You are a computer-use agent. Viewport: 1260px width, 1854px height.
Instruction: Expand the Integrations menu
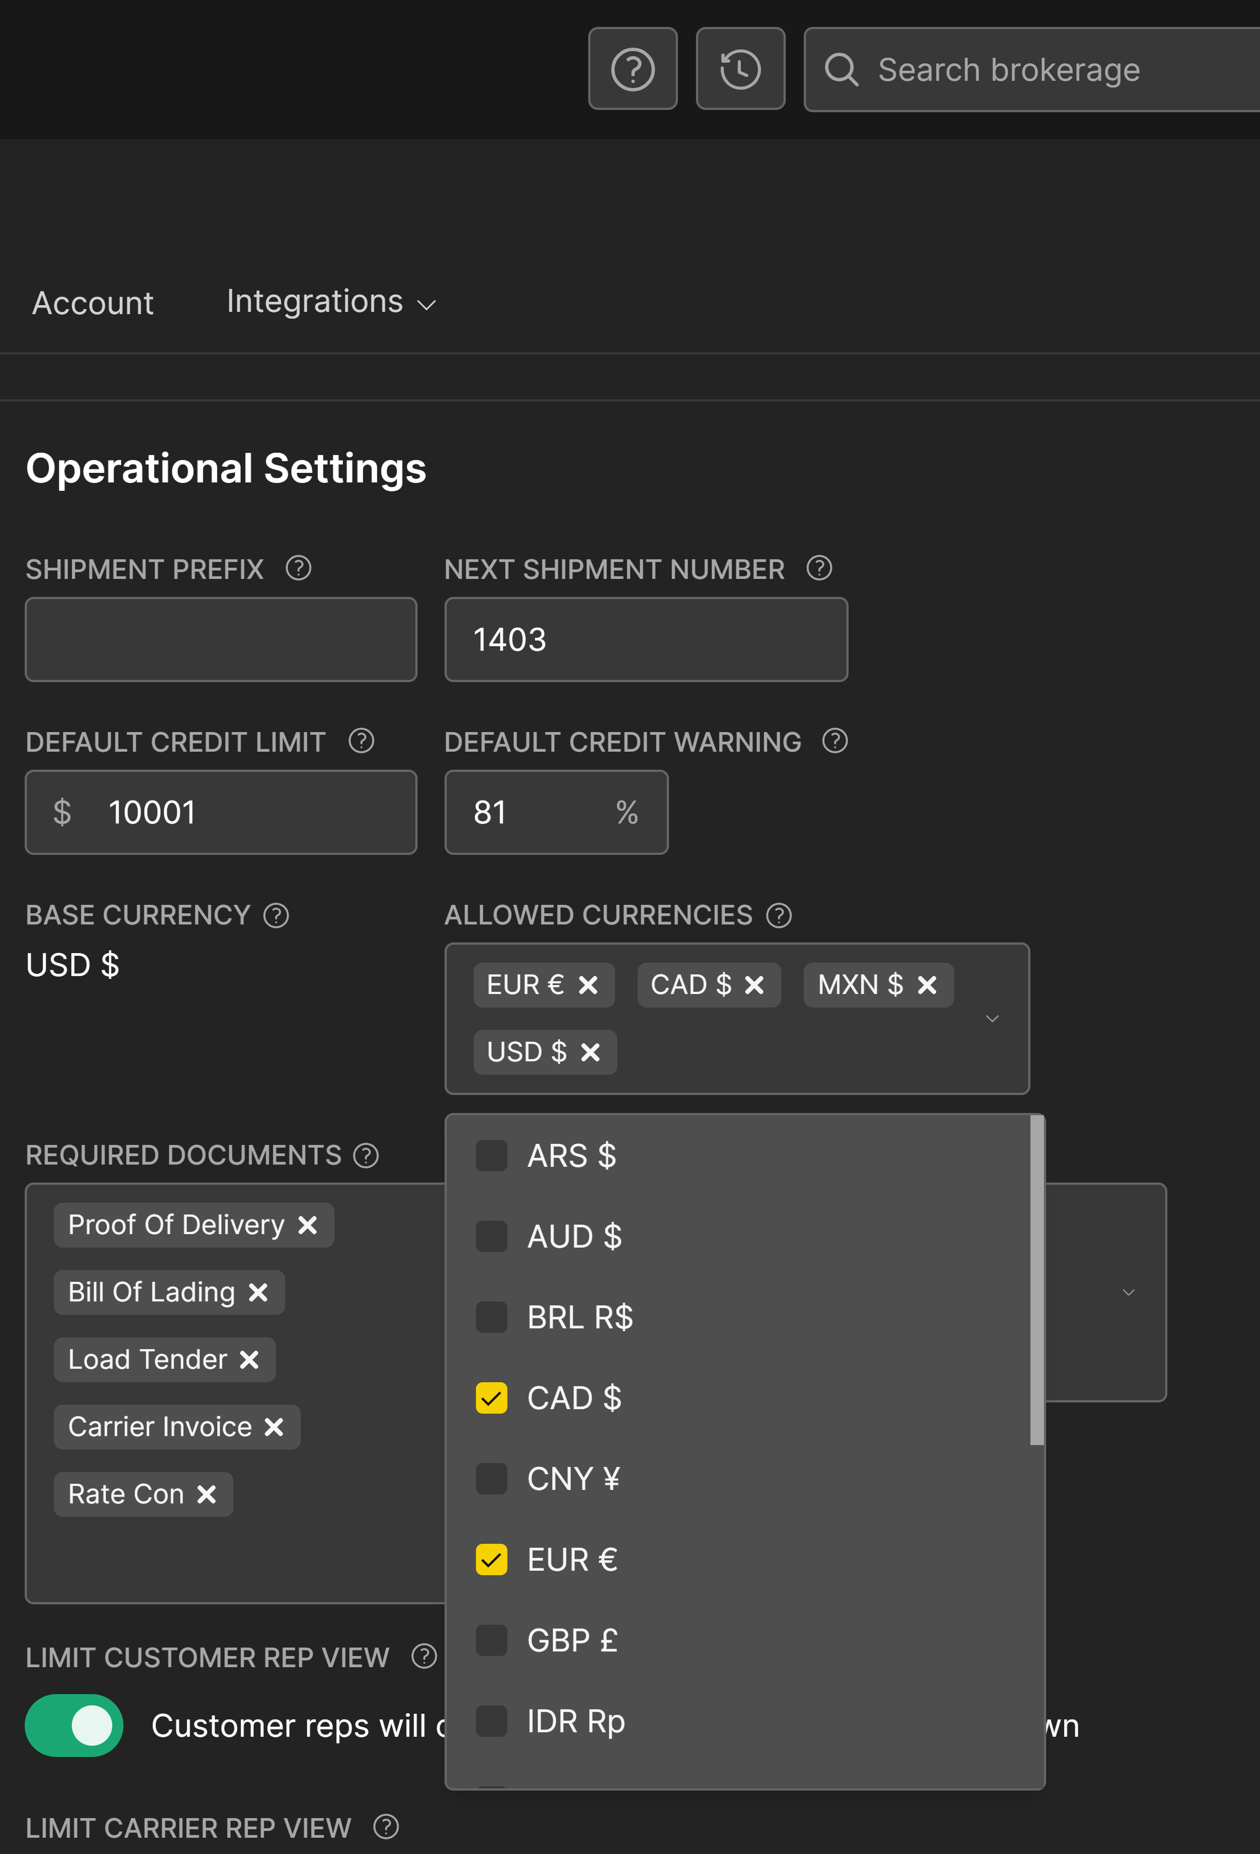click(331, 302)
